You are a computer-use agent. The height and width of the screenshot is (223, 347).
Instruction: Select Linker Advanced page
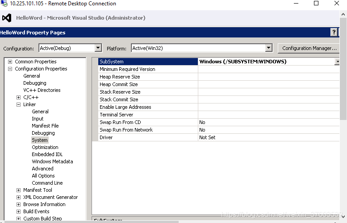[42, 169]
